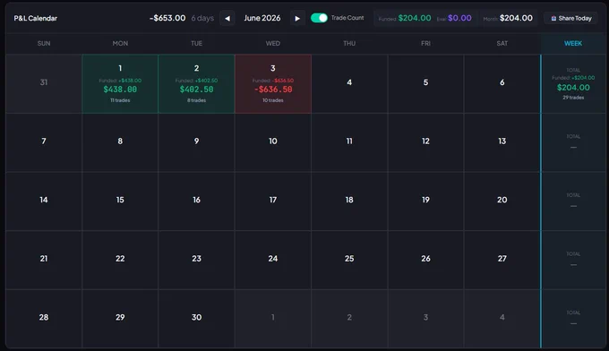Select June 24 calendar day
Screen dimensions: 609x351
click(273, 260)
